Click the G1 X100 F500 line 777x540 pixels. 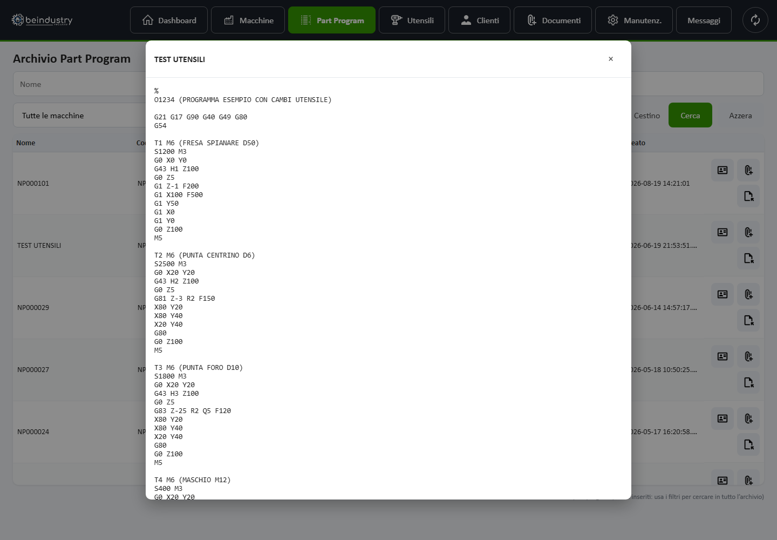click(179, 194)
